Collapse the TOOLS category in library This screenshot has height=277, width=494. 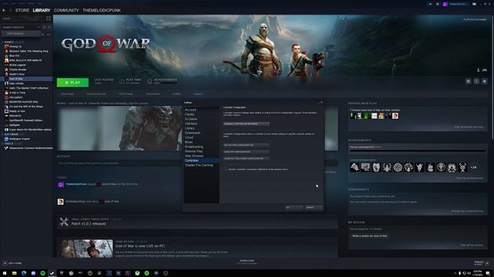[8, 144]
